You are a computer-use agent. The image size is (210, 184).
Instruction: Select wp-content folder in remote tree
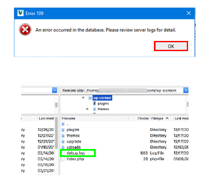coord(102,98)
